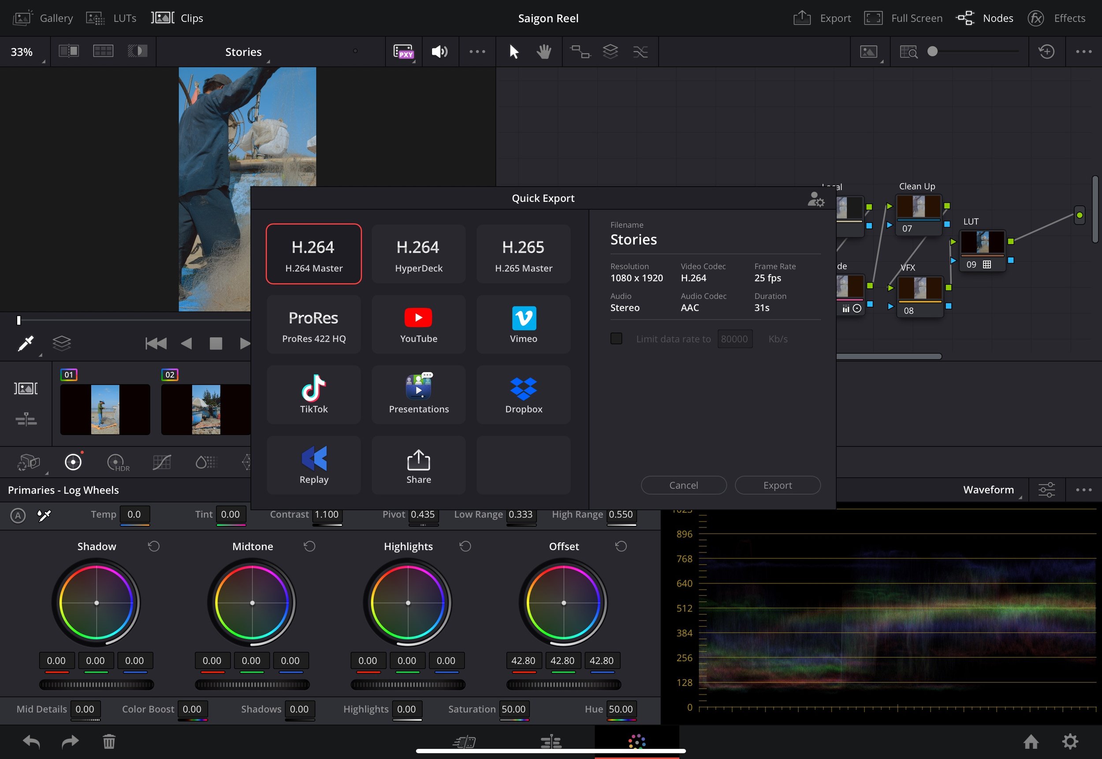Viewport: 1102px width, 759px height.
Task: Select the arrow pointer tool
Action: [514, 52]
